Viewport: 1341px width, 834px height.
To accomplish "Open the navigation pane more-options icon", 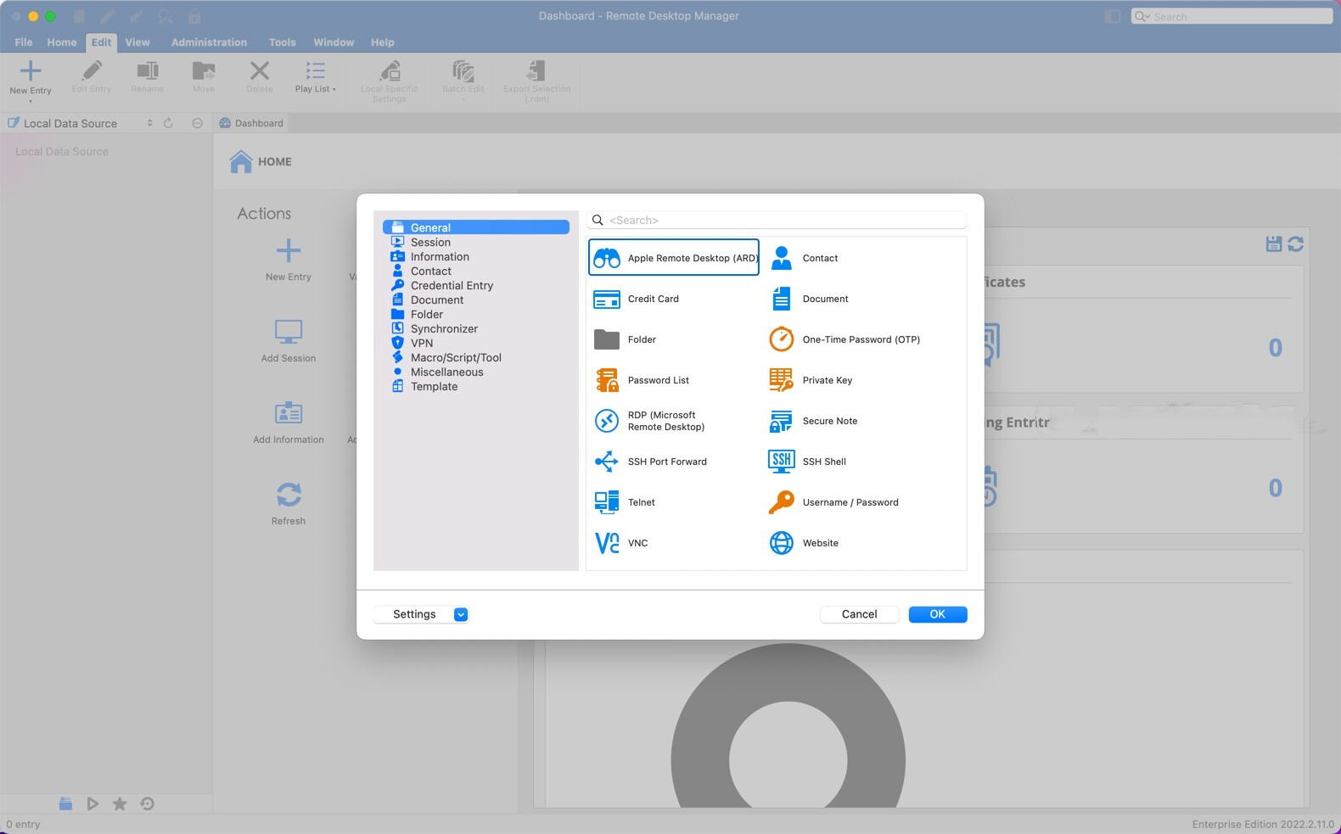I will [x=197, y=123].
